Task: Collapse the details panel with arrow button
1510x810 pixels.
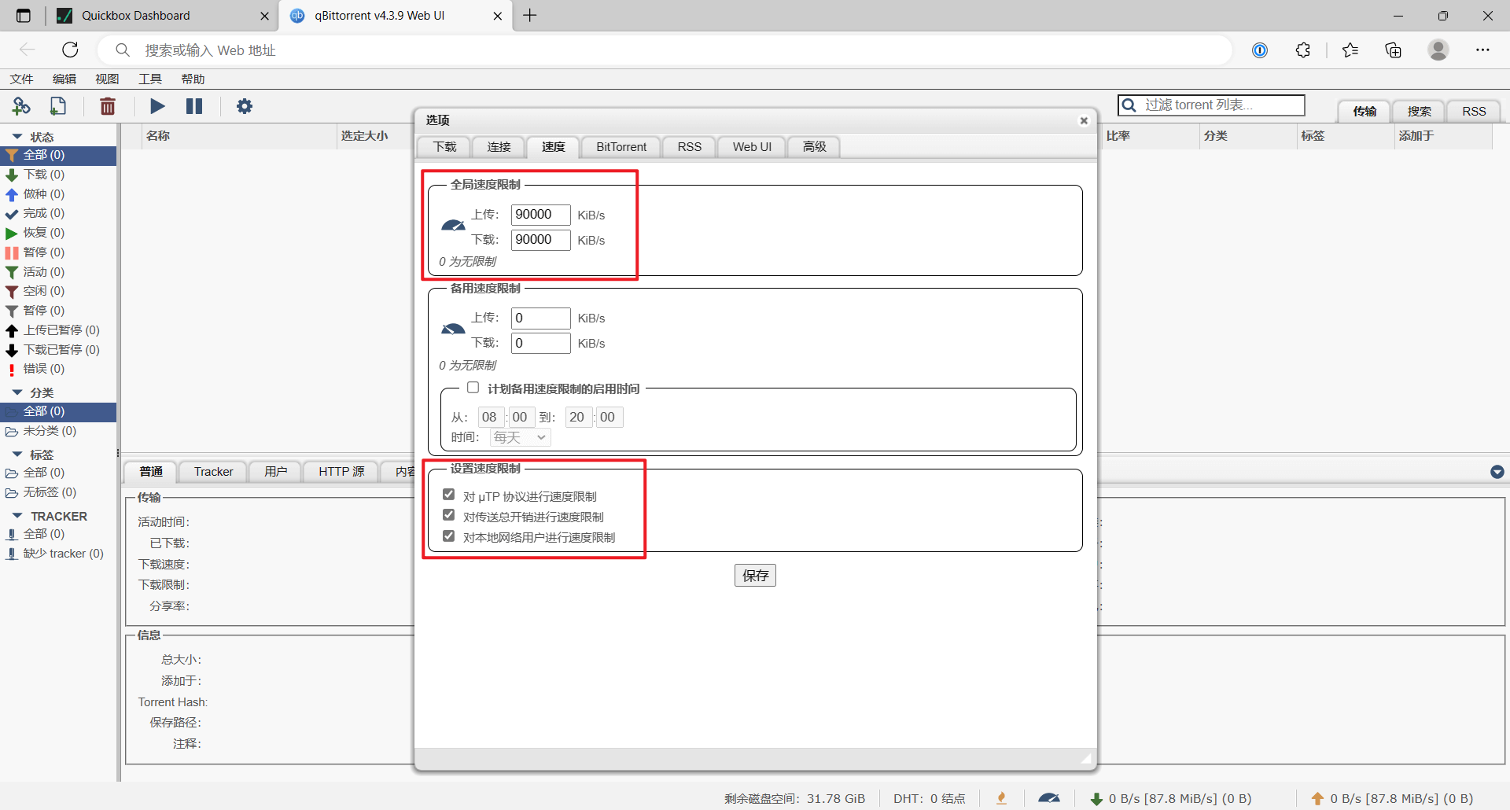Action: tap(1497, 472)
